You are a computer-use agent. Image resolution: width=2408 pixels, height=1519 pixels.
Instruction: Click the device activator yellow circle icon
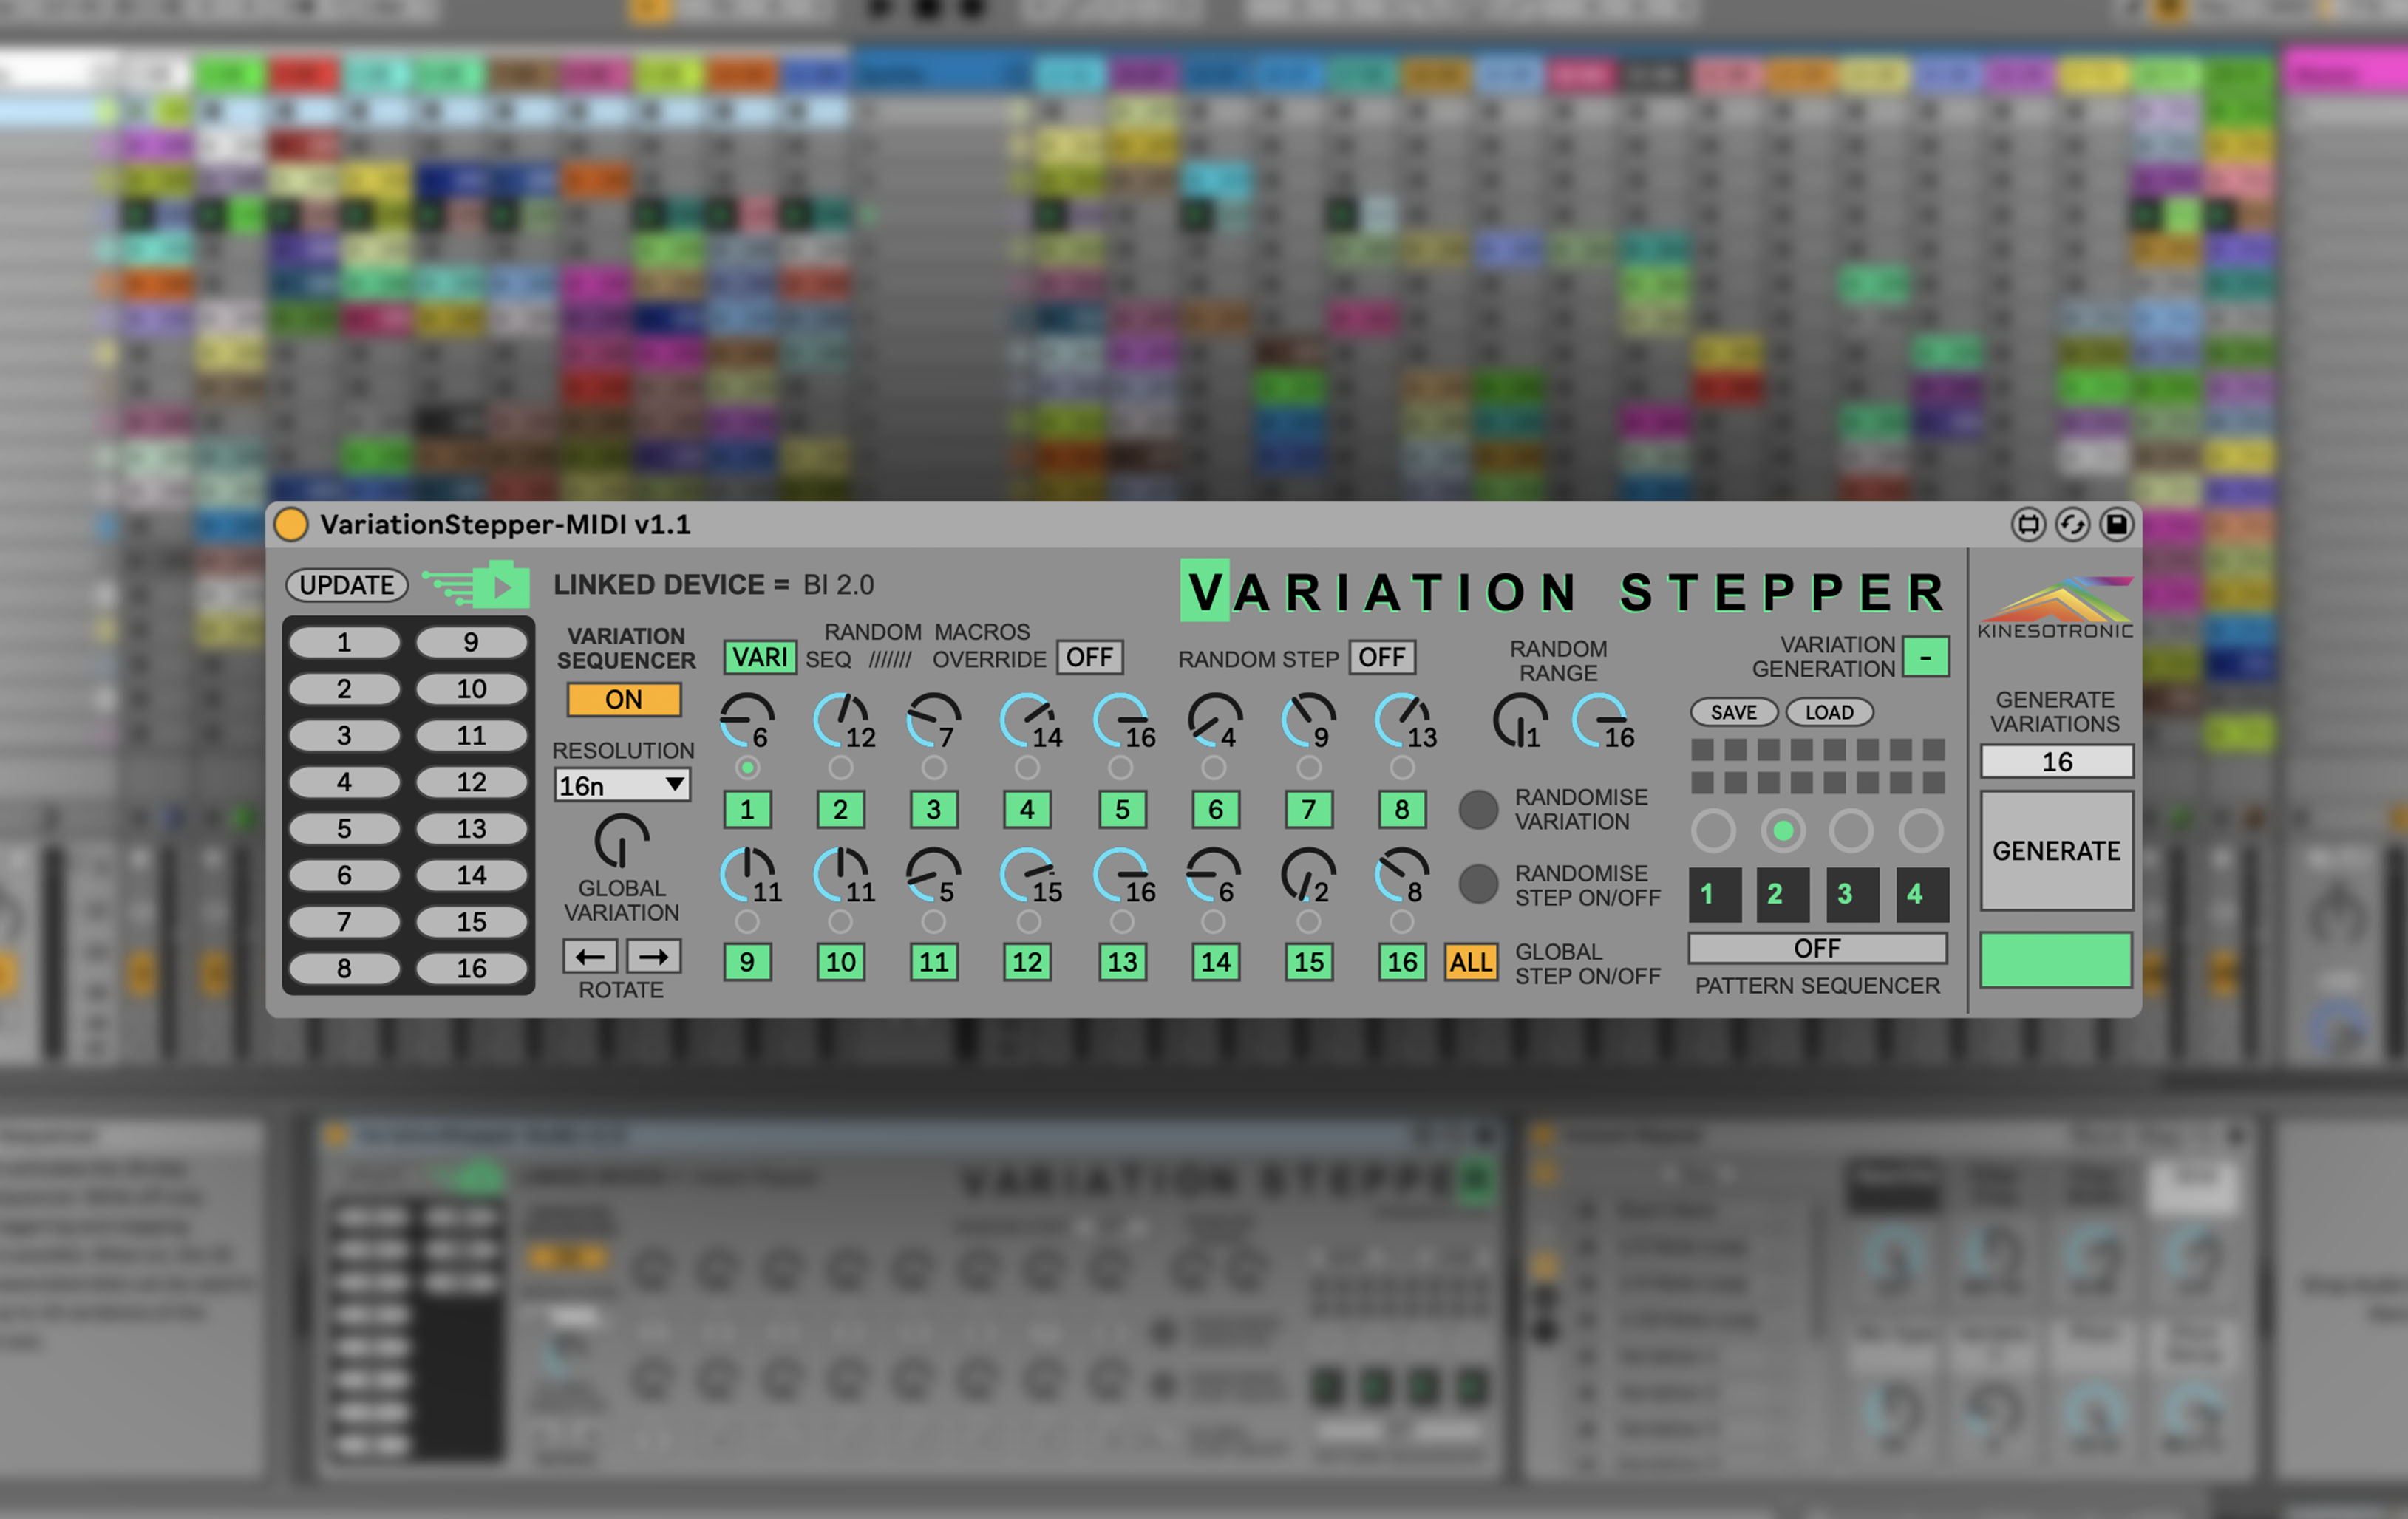[x=291, y=525]
